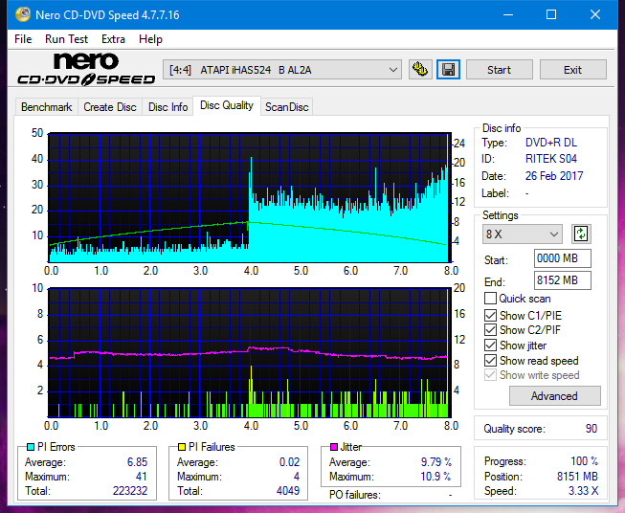The image size is (625, 513).
Task: Switch to the Benchmark tab
Action: coord(47,107)
